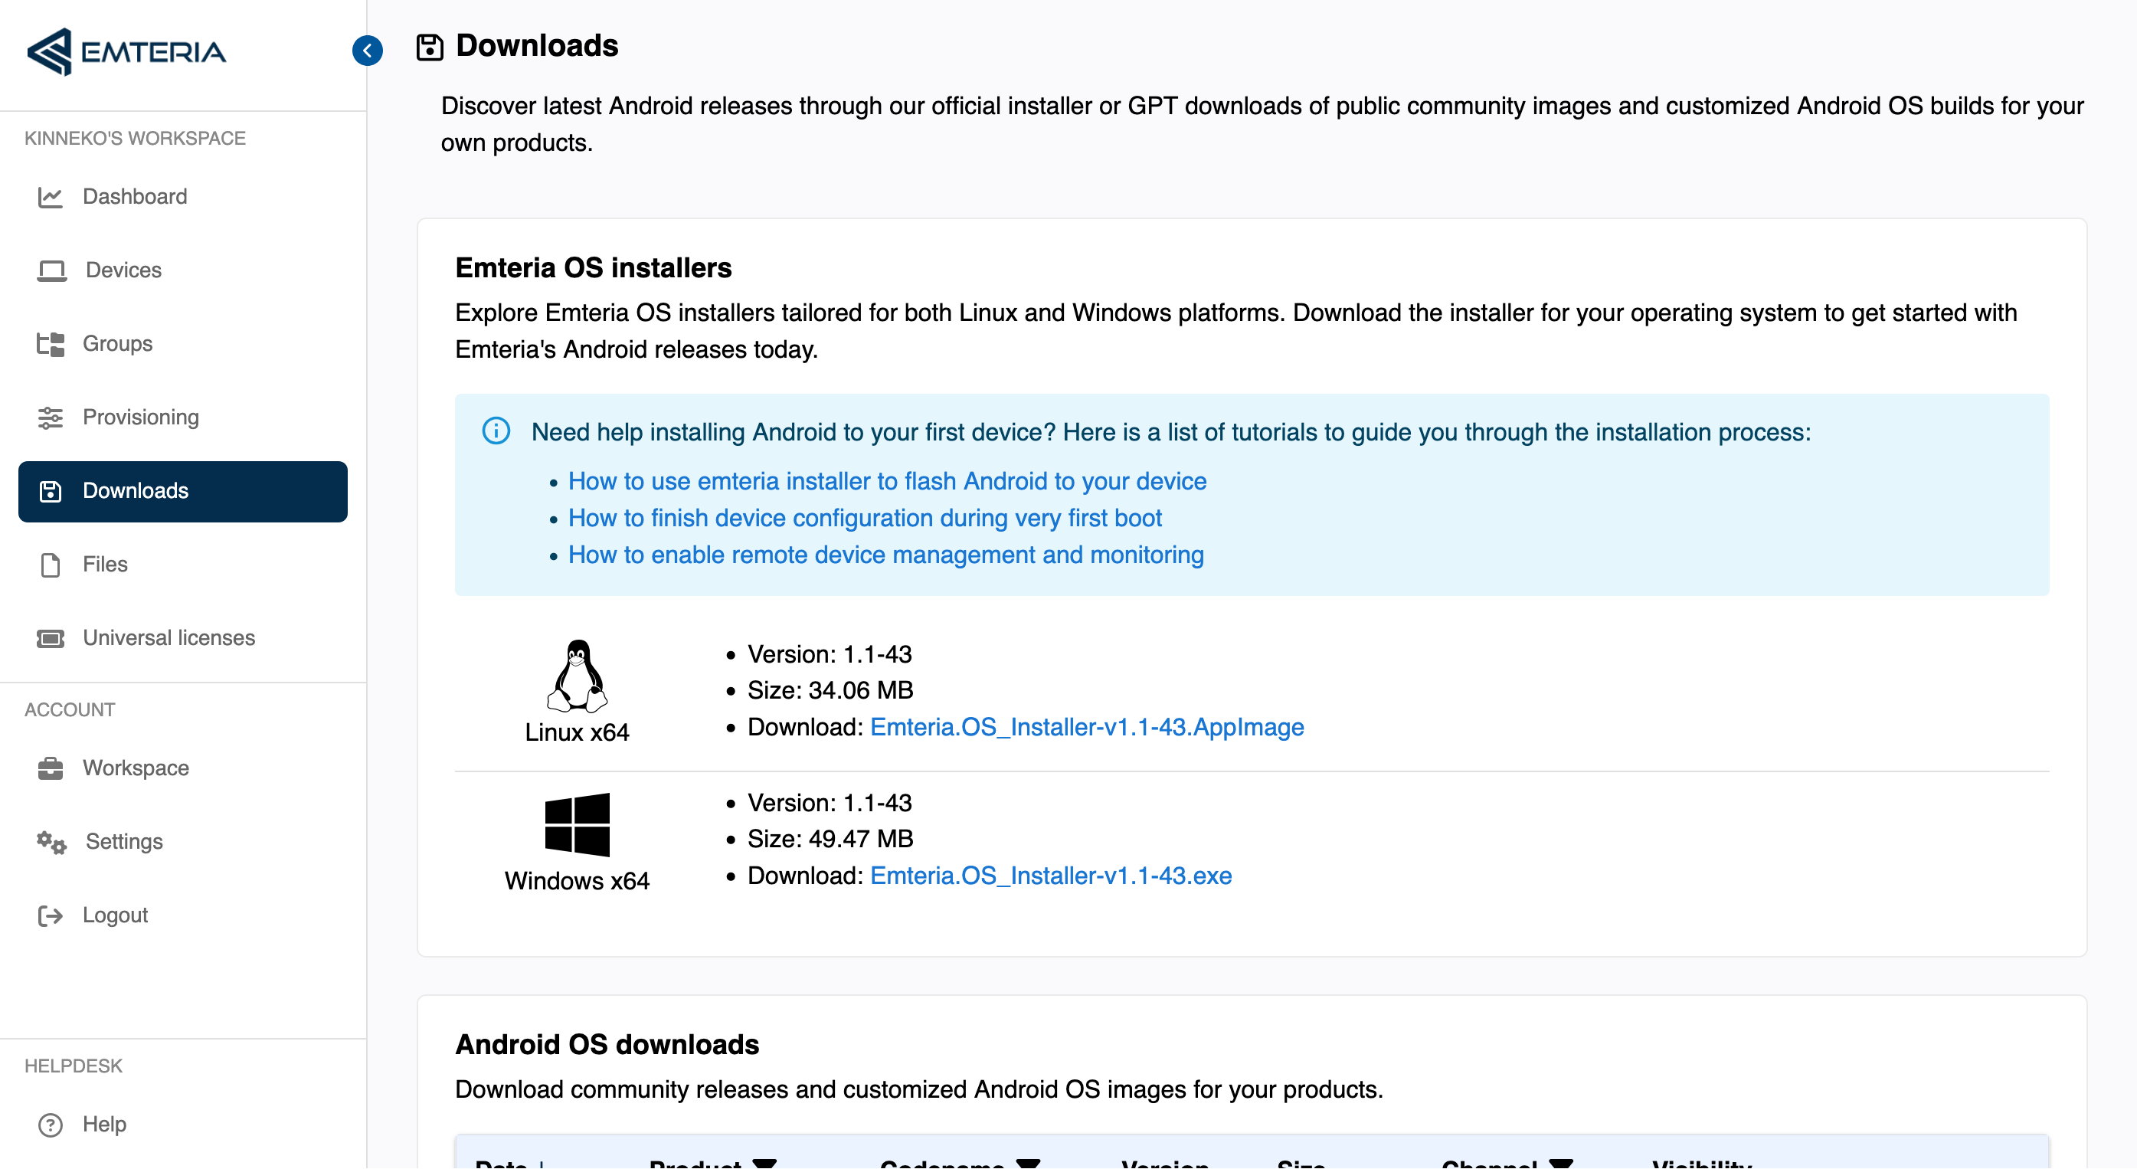Click the Linux installer 'Version: 1.1-43' text

830,655
